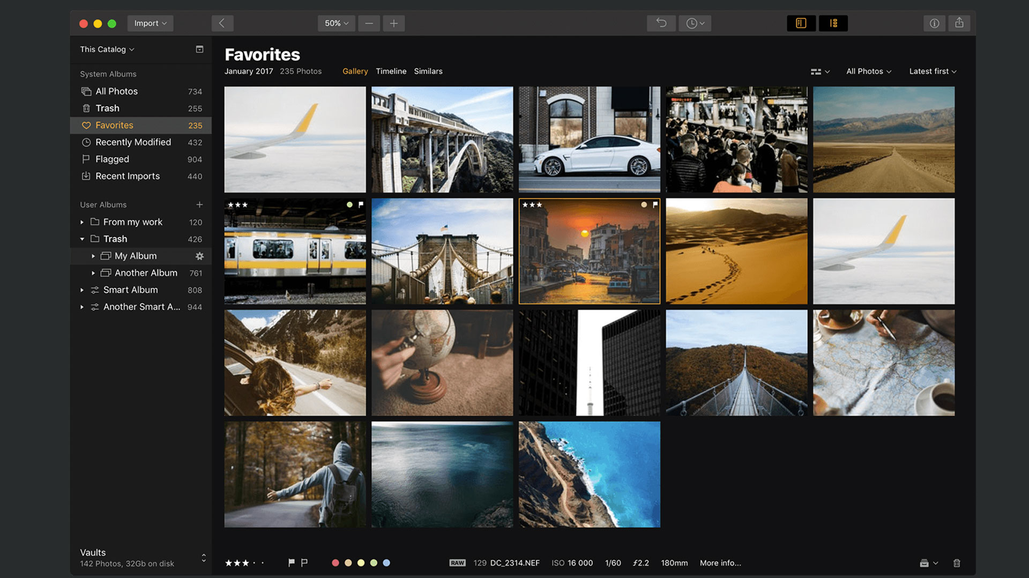Expand Another Smart Album item
This screenshot has height=578, width=1029.
(x=82, y=307)
